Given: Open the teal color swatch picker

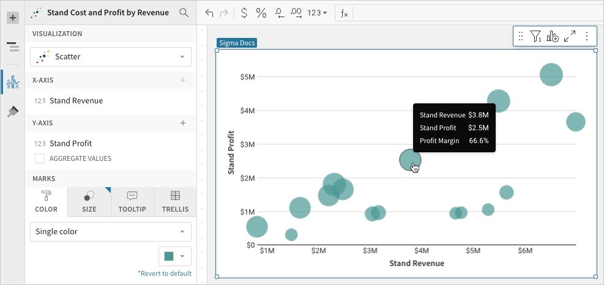Looking at the screenshot, I should point(174,256).
